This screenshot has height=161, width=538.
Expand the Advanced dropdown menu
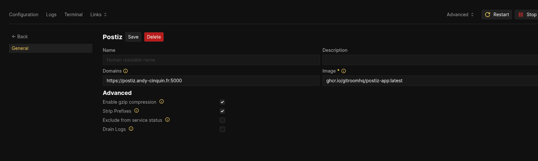point(460,15)
